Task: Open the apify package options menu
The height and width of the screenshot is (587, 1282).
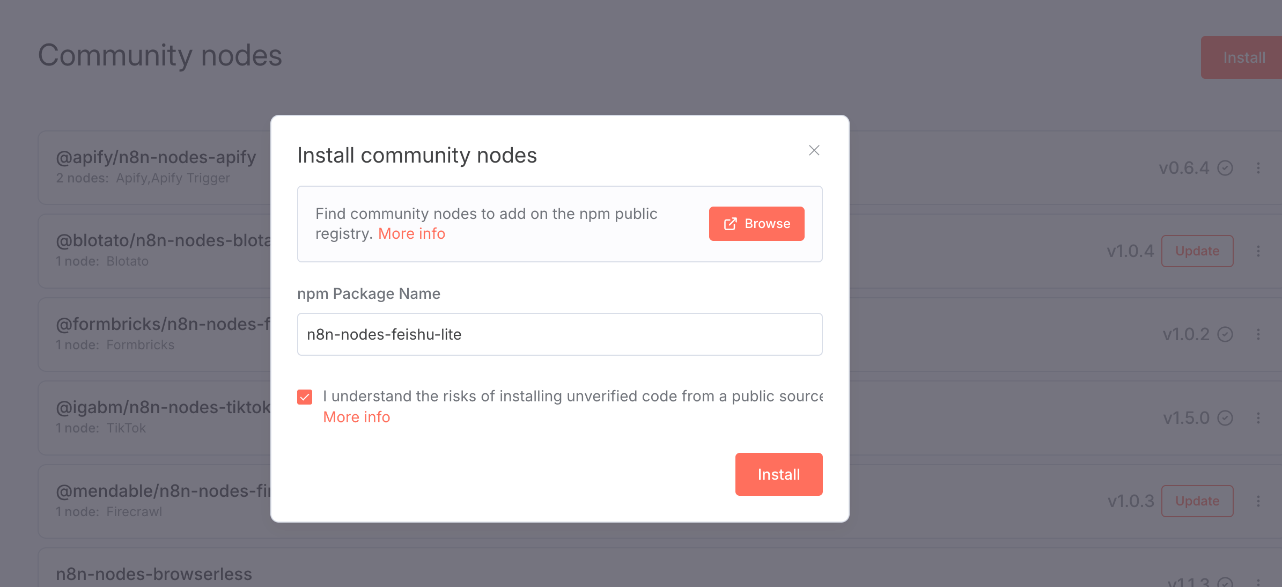Action: click(x=1258, y=168)
